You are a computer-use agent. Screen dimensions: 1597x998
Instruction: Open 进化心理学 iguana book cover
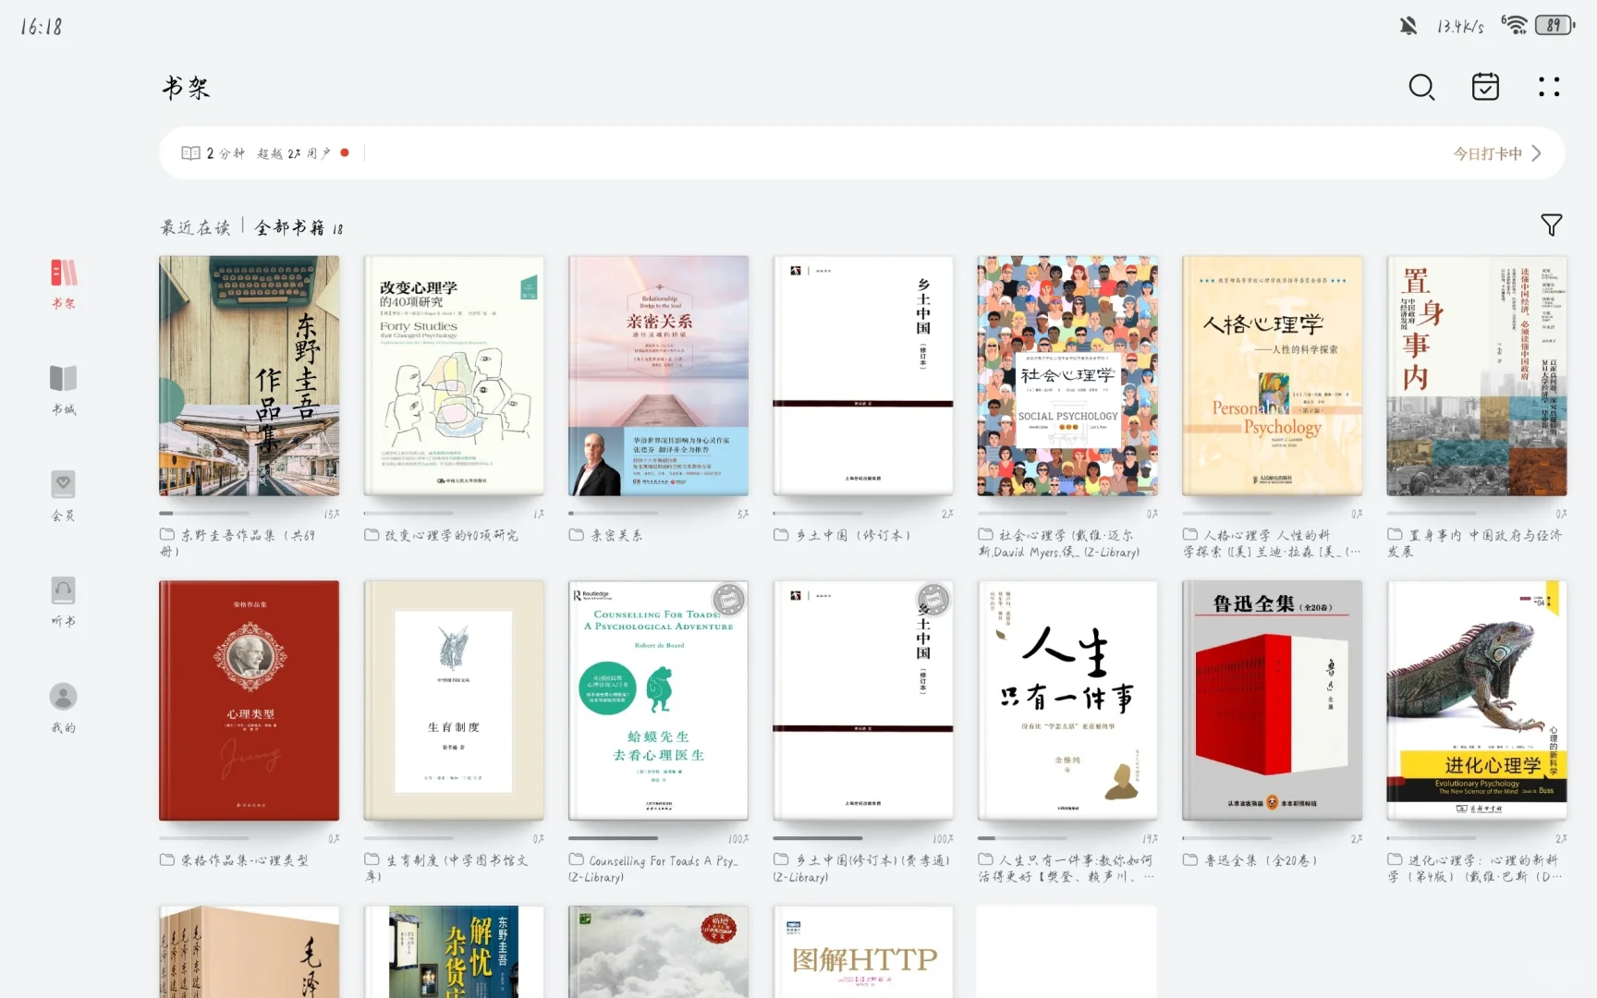click(1477, 700)
